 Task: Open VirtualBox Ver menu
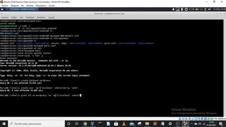click(x=23, y=6)
